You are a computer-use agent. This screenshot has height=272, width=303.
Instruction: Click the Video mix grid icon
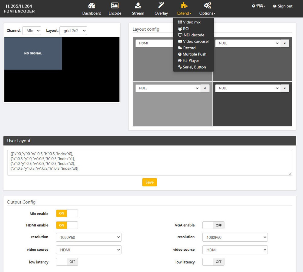180,22
